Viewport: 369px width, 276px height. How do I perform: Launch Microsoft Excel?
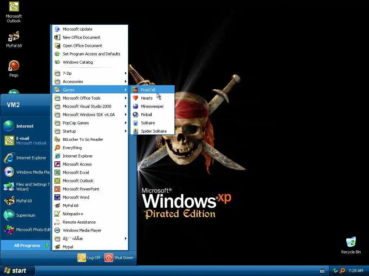(x=90, y=172)
